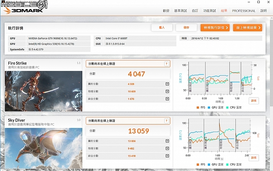Click the 載入 button

162,28
